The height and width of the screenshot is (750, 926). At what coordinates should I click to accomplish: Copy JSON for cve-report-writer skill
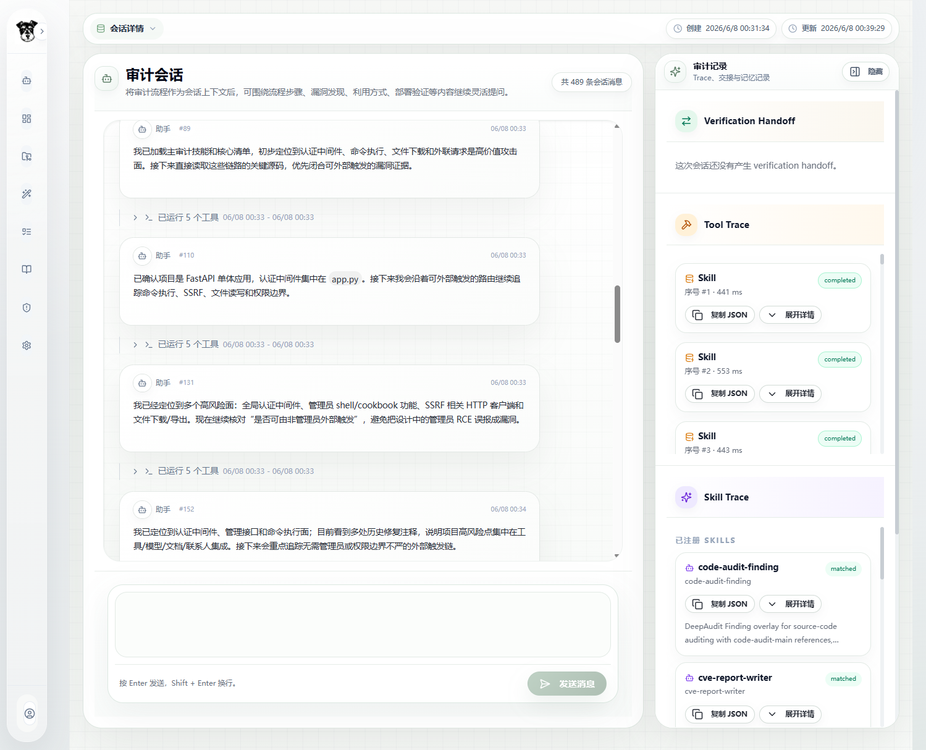pyautogui.click(x=720, y=714)
